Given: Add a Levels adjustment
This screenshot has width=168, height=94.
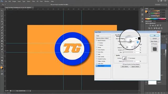Looking at the screenshot, I should pos(153,26).
